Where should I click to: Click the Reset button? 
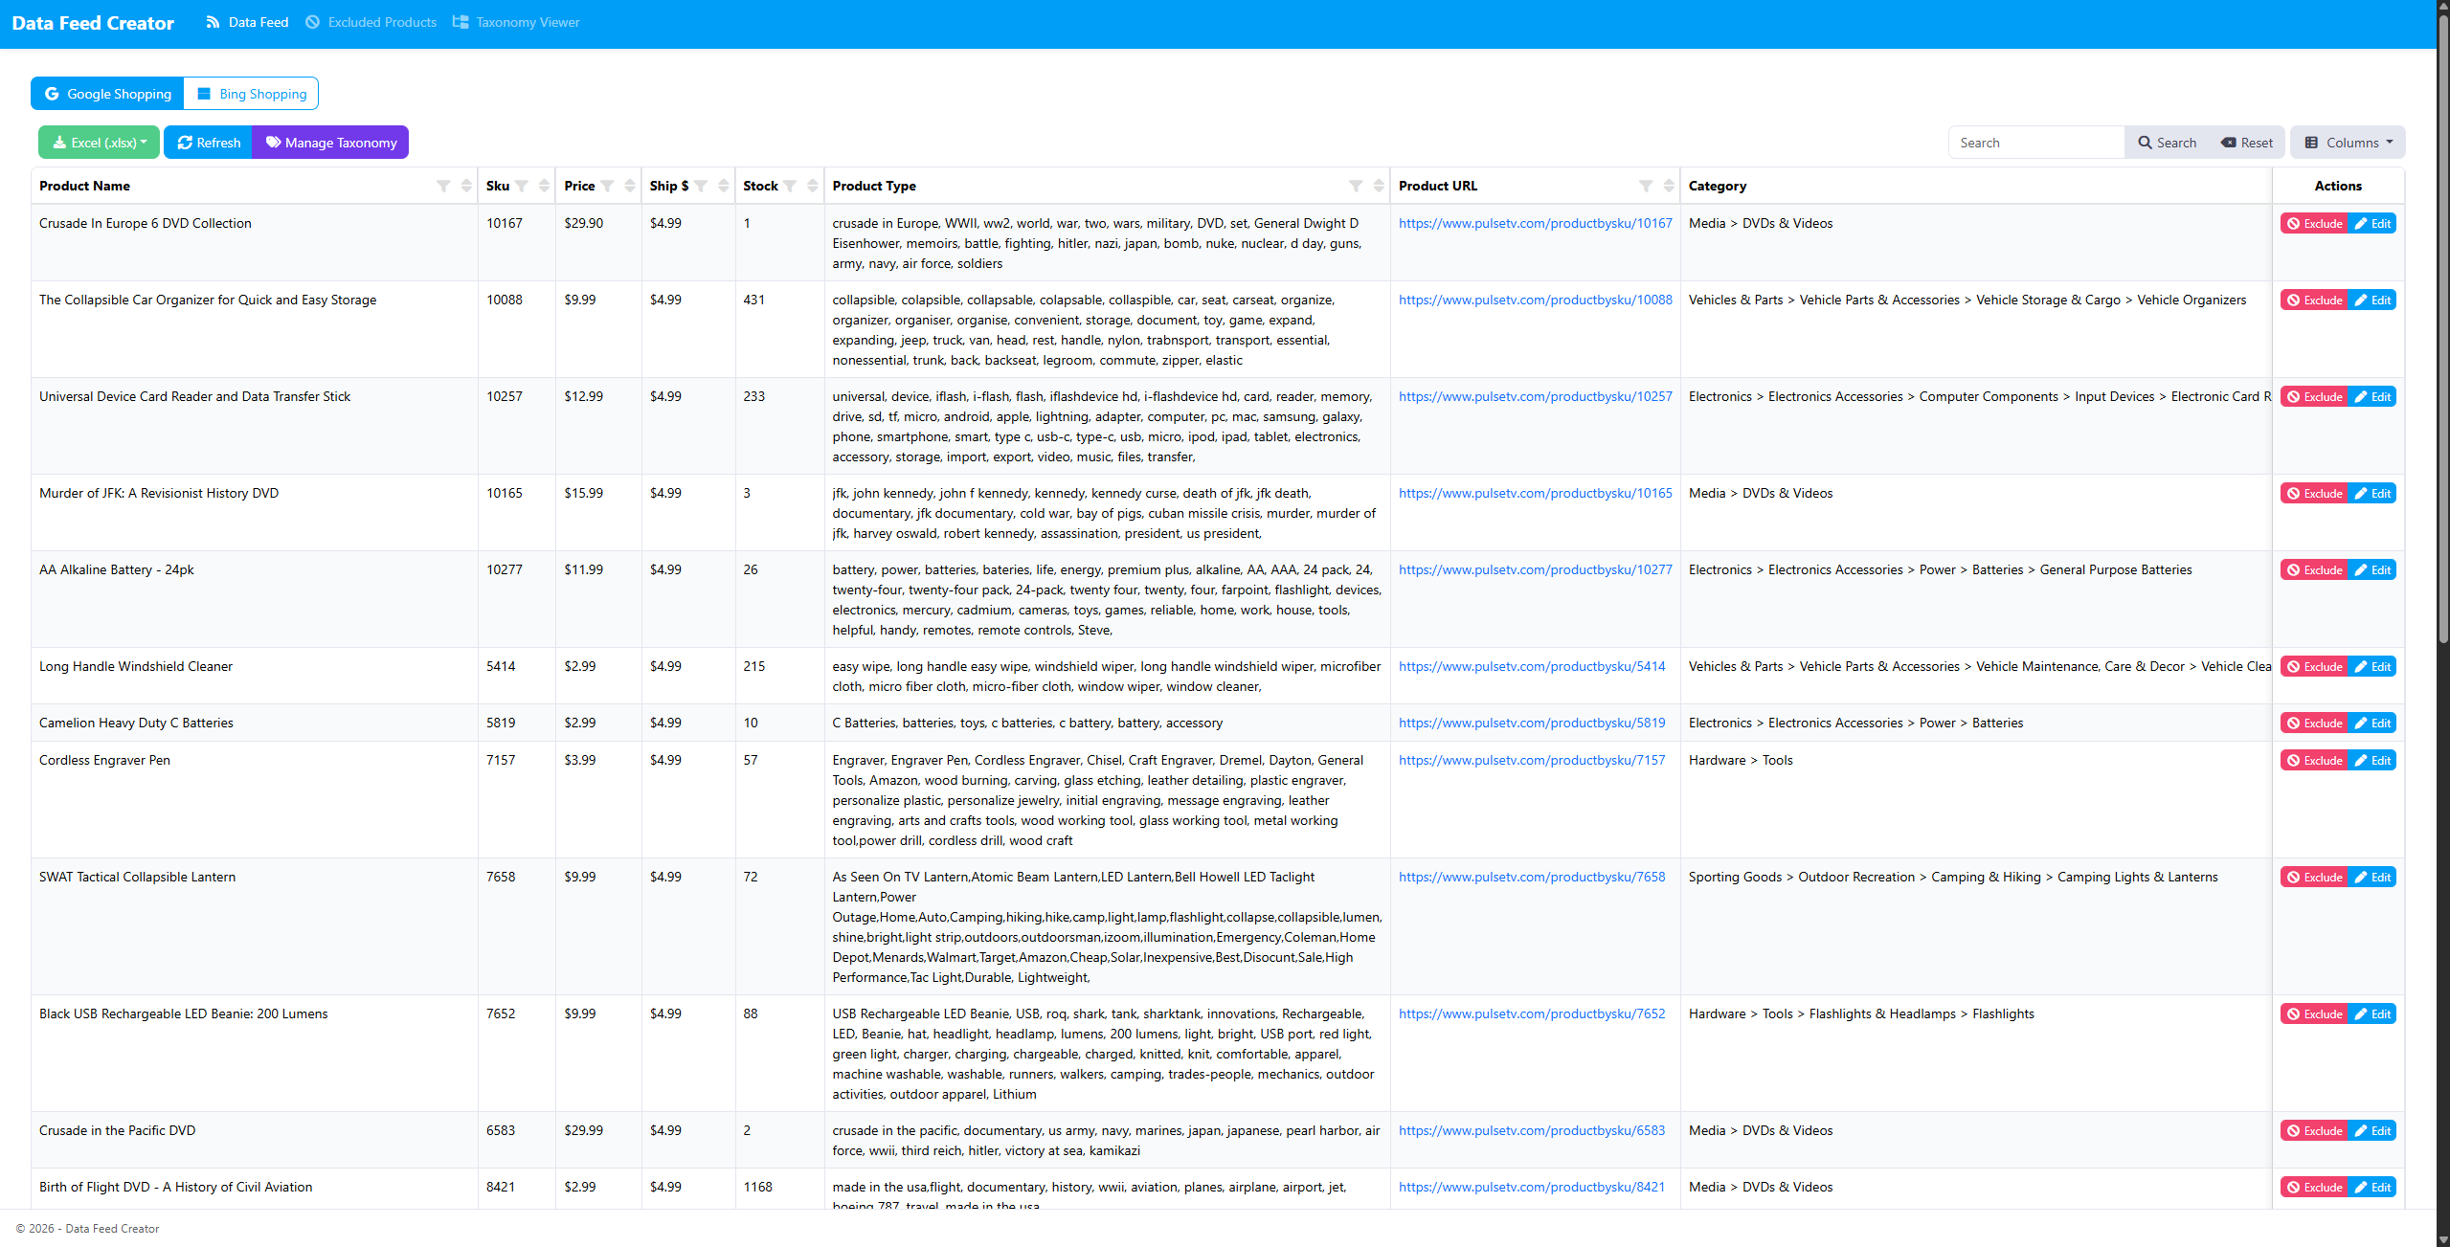2246,143
